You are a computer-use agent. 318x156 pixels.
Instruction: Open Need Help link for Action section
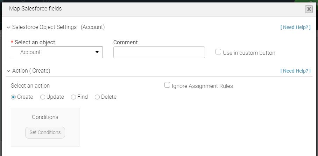[295, 71]
